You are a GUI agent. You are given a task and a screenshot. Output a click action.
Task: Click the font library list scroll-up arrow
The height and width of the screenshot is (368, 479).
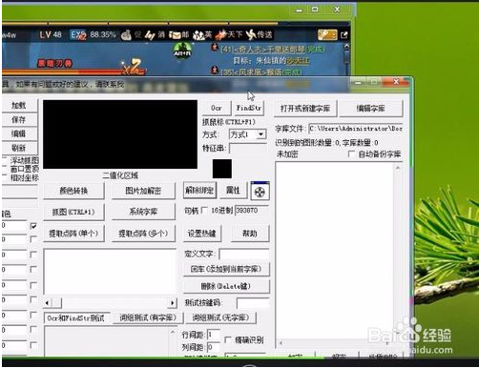tap(398, 167)
